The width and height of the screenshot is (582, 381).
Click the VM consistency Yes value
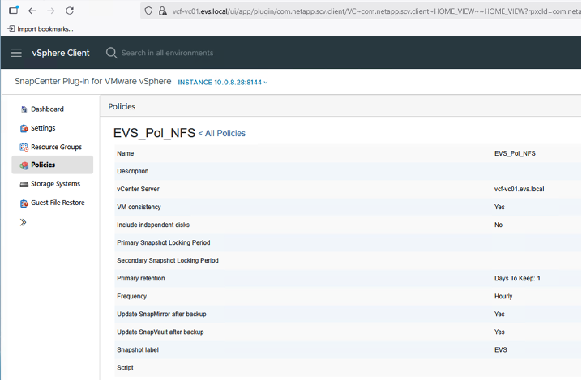point(499,207)
